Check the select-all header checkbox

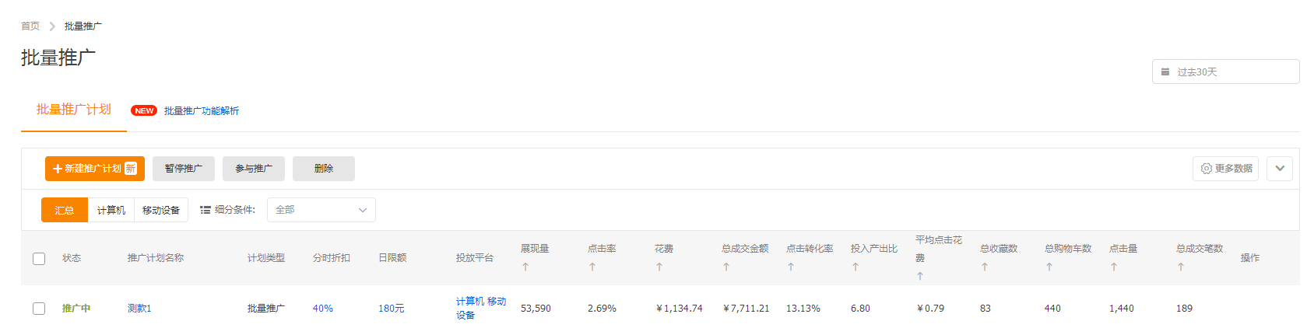39,258
